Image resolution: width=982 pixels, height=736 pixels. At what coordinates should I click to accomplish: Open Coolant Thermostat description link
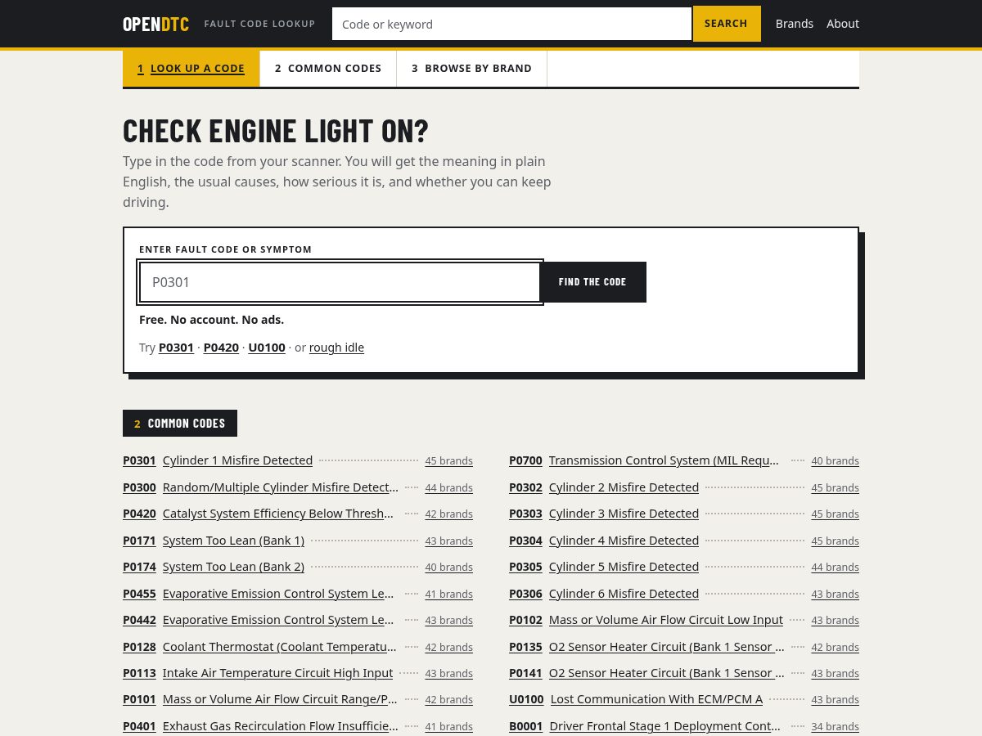tap(280, 647)
